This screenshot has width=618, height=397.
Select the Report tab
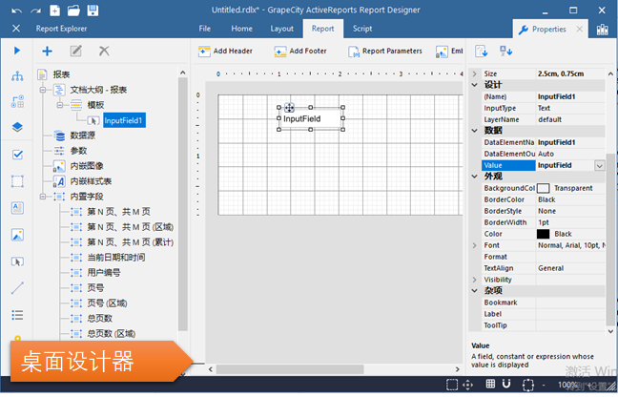[x=322, y=29]
